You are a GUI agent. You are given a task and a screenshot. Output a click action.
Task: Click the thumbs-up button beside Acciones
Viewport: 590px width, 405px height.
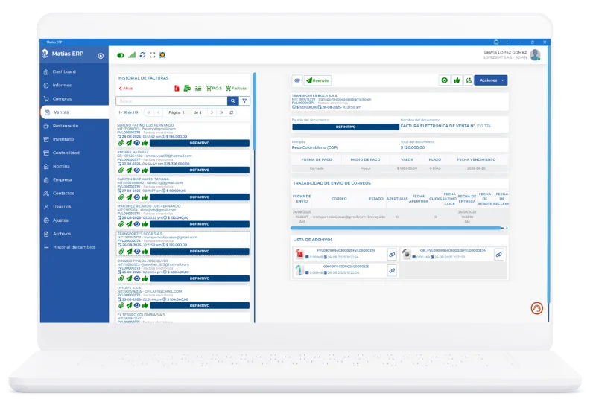[457, 80]
